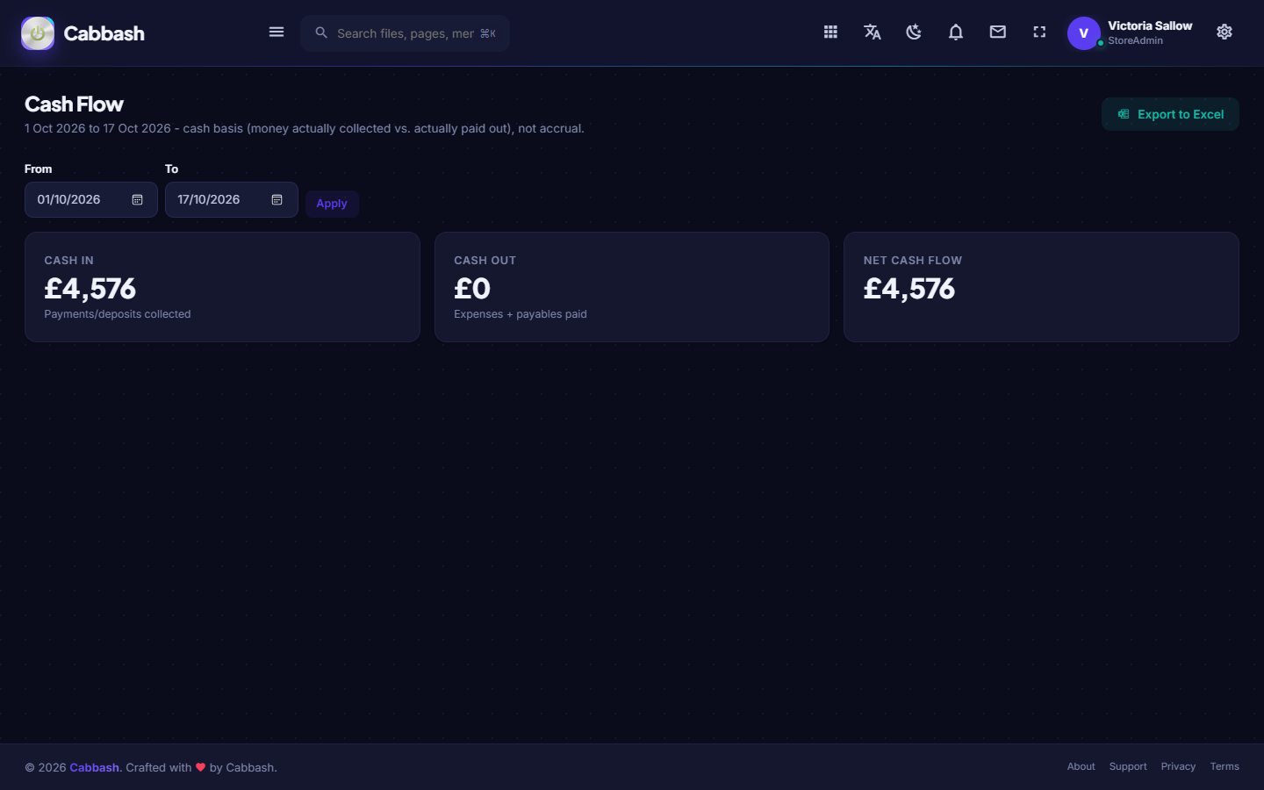Open the apps grid menu
Screen dimensions: 1264x790
tap(830, 32)
